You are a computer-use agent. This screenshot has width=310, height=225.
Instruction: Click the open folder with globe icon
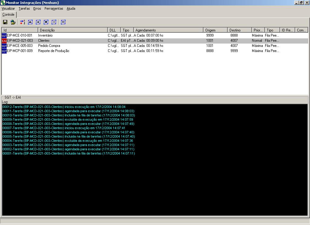[13, 22]
